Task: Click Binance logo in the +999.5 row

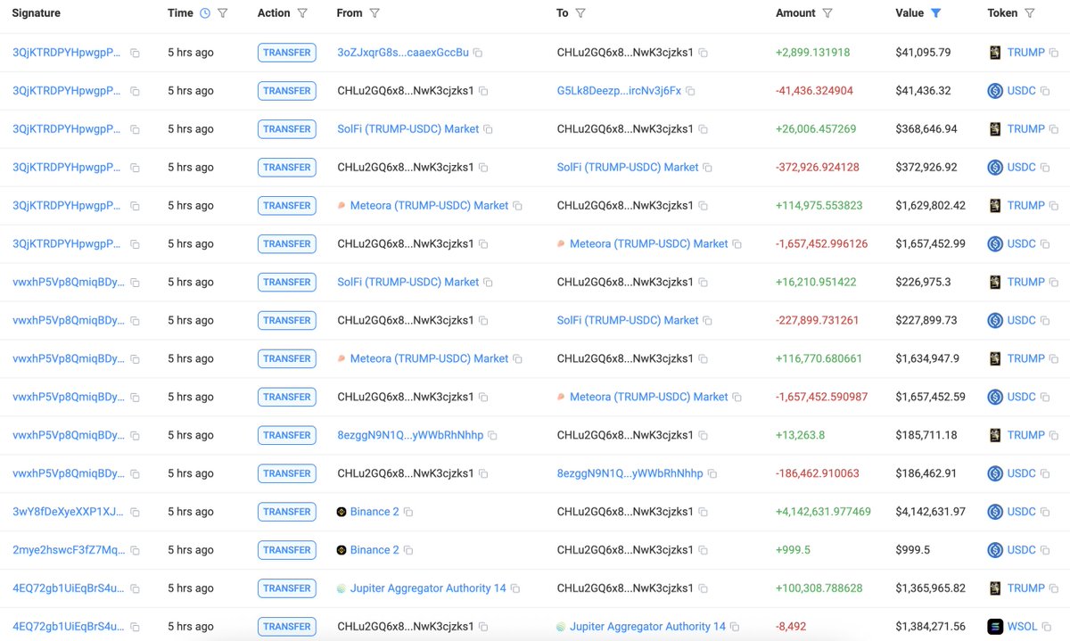Action: [x=342, y=550]
